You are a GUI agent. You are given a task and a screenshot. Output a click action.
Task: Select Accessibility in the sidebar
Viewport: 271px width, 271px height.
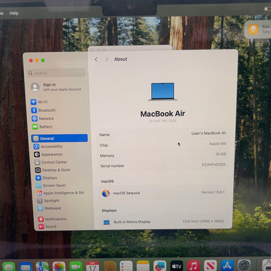coord(48,147)
